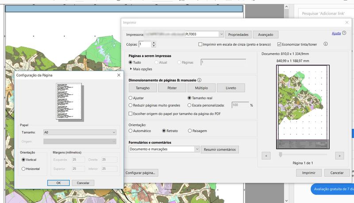The width and height of the screenshot is (354, 203).
Task: Select Paisagem orientation
Action: click(190, 131)
